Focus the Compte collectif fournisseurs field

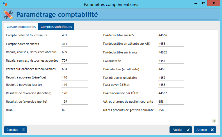(x=75, y=35)
